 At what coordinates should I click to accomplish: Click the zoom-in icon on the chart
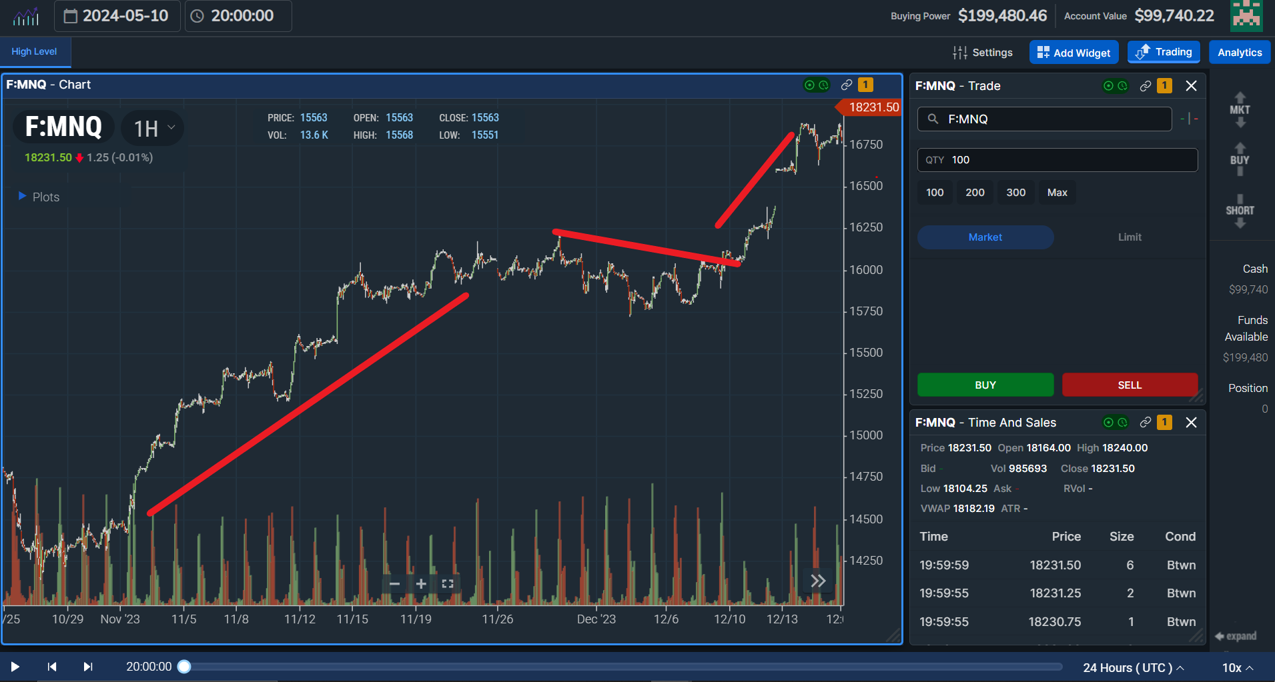click(x=420, y=584)
